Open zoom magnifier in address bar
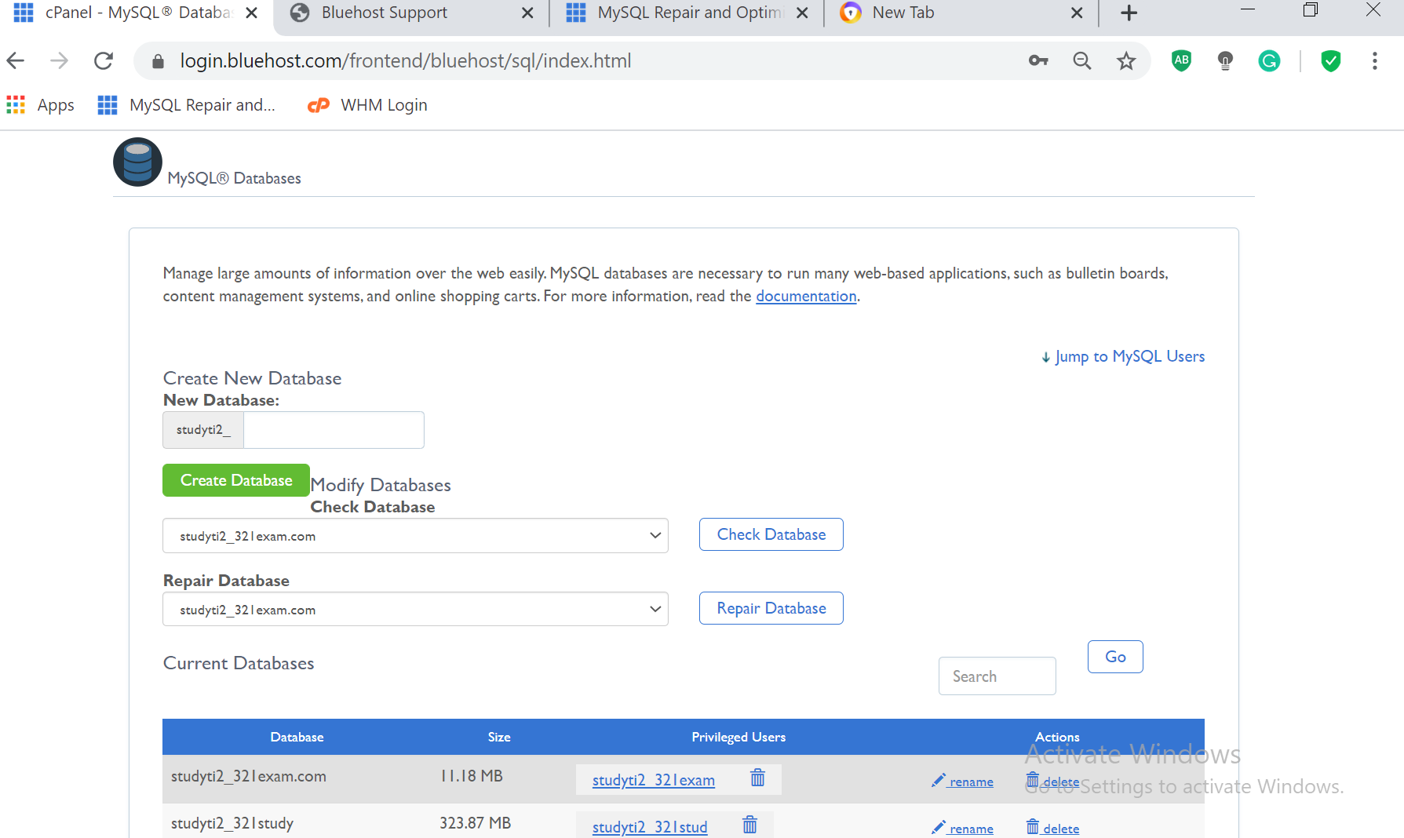The width and height of the screenshot is (1404, 838). 1082,60
